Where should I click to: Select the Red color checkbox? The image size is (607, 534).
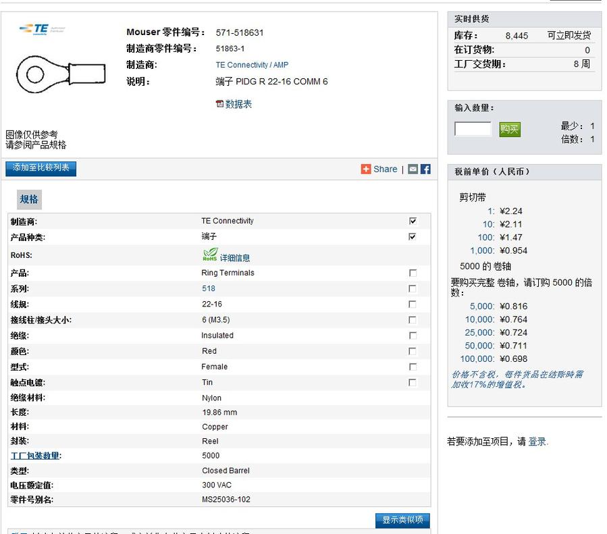click(x=413, y=351)
